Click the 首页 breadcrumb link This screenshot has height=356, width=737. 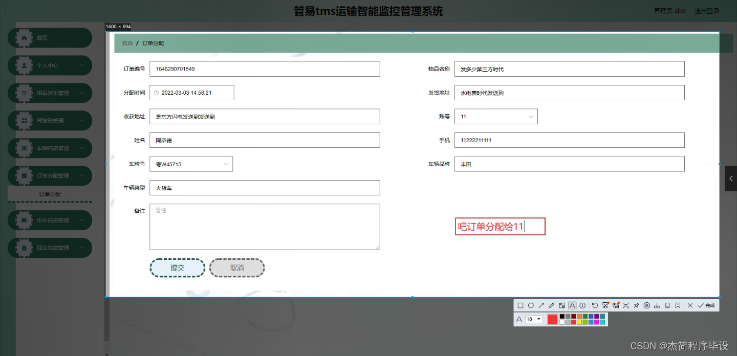click(x=127, y=43)
